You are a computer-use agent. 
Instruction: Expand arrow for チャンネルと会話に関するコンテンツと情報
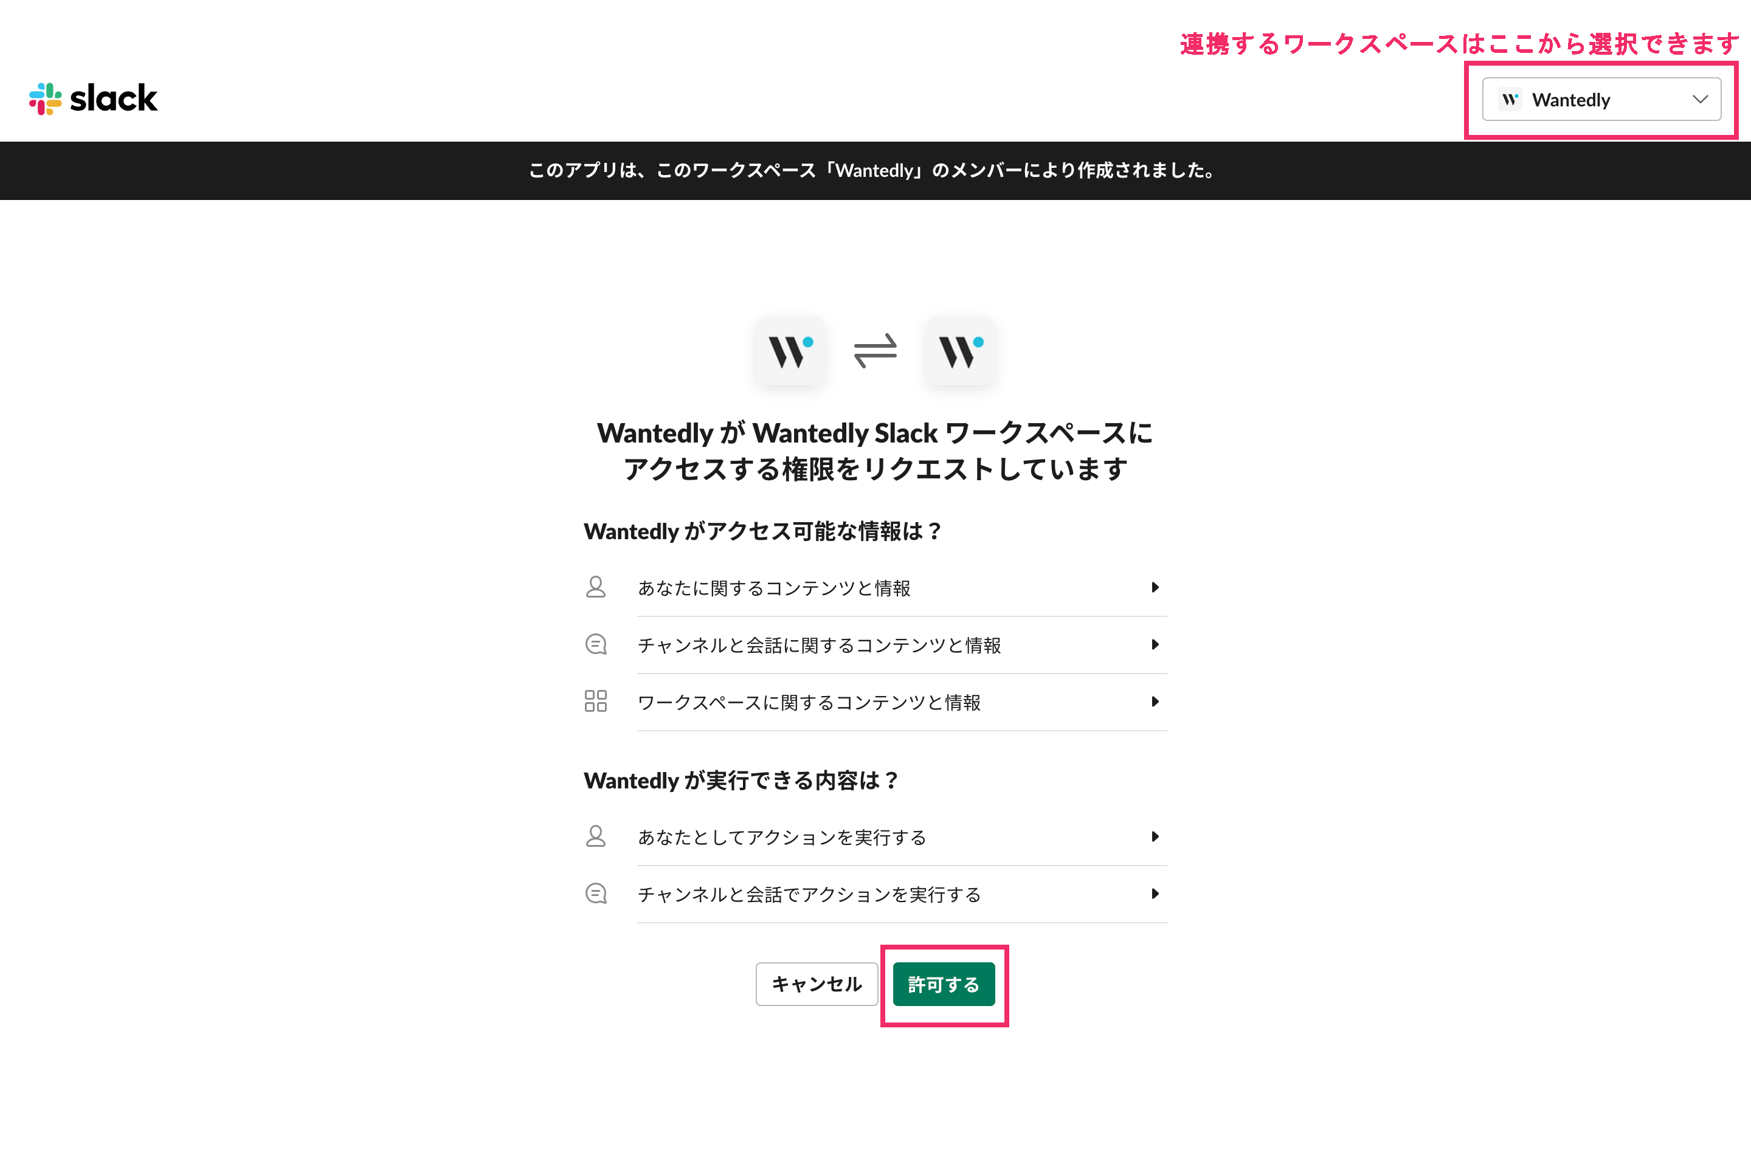pos(1155,644)
